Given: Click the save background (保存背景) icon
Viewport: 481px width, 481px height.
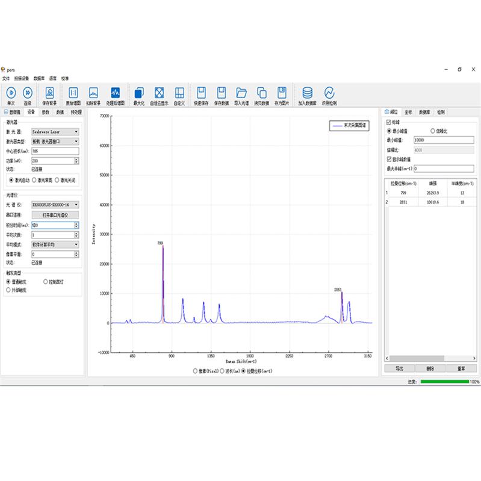Looking at the screenshot, I should coord(50,93).
